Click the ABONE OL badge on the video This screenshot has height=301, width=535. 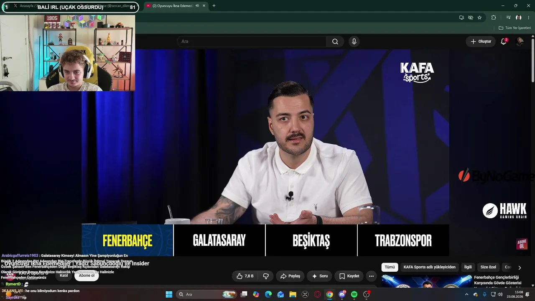click(521, 244)
